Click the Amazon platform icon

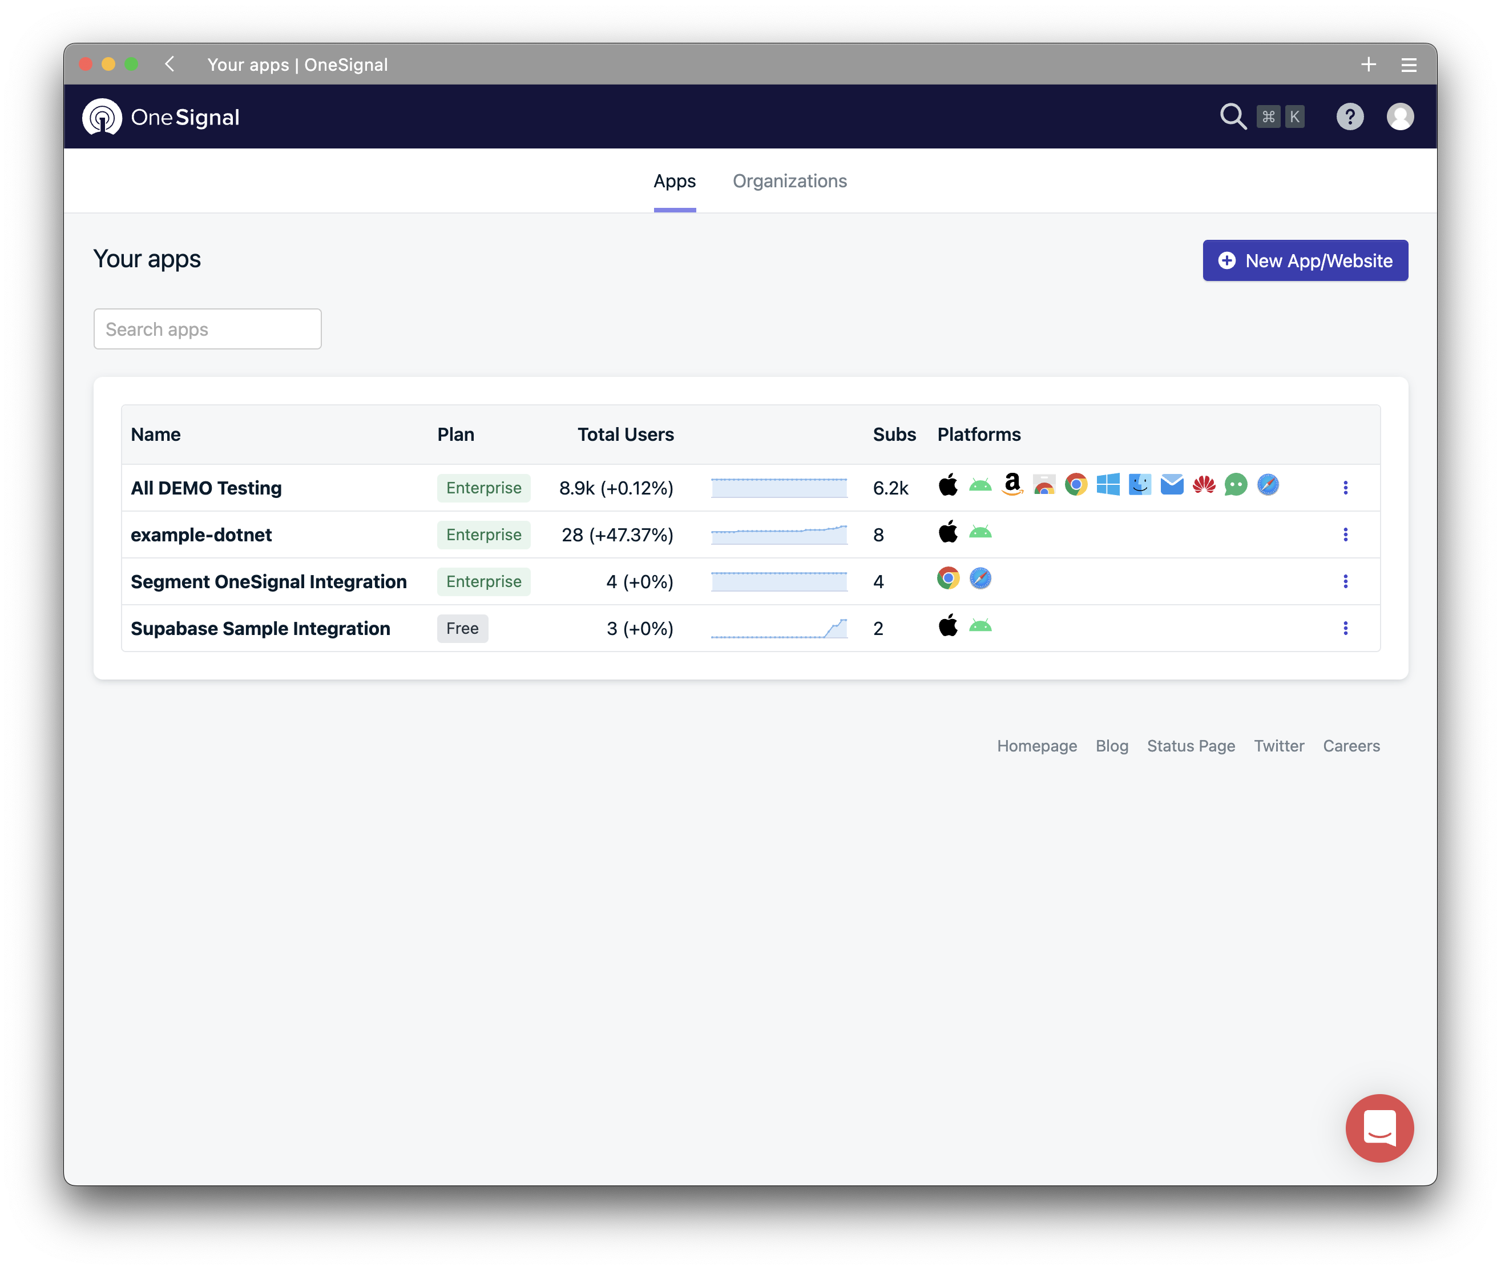[x=1012, y=485]
